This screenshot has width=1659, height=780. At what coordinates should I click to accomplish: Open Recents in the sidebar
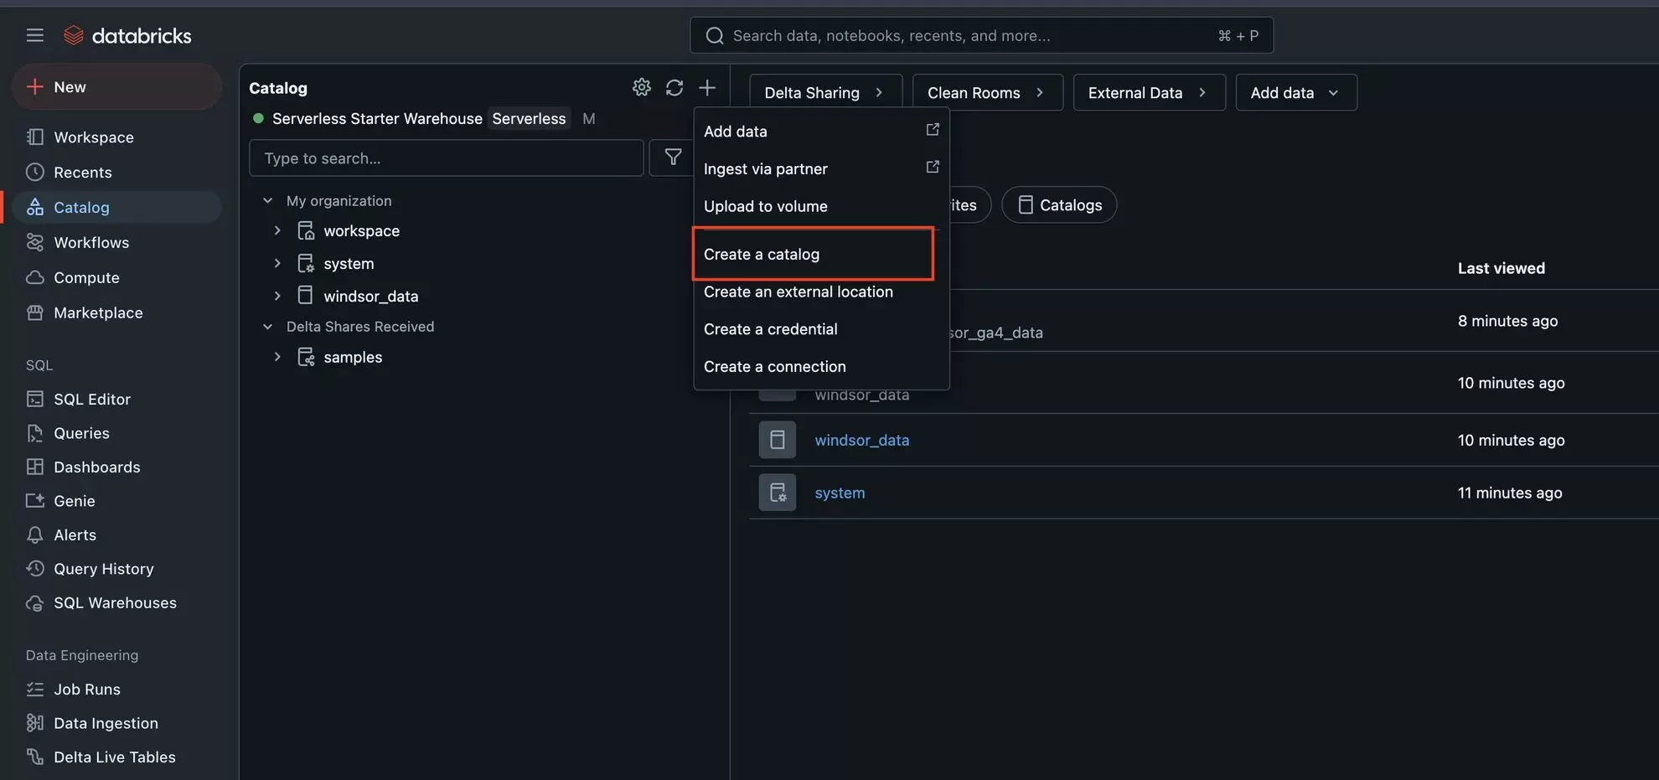point(82,172)
